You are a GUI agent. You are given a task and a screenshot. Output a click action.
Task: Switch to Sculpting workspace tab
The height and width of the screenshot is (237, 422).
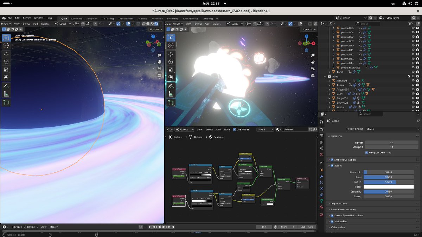(x=91, y=19)
